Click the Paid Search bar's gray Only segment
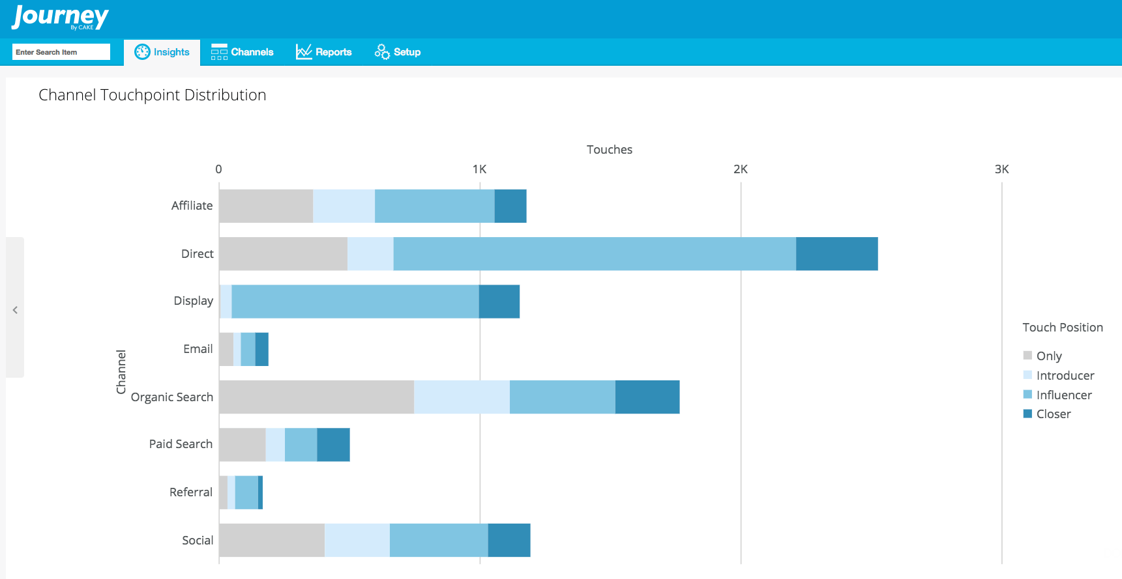The image size is (1122, 579). tap(243, 445)
